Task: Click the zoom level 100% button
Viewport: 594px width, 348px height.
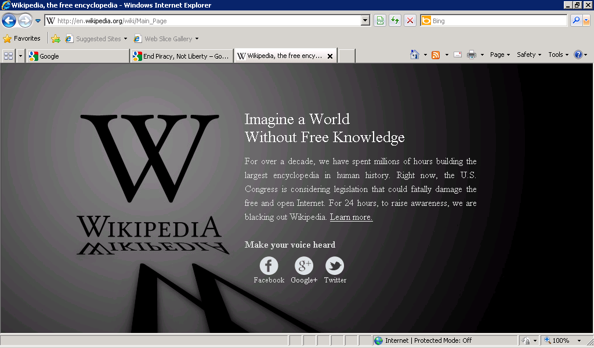Action: 557,340
